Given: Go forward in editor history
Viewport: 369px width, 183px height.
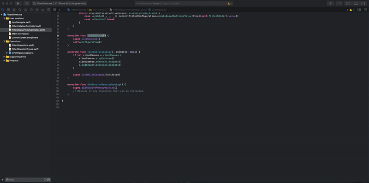Looking at the screenshot, I should pos(64,10).
